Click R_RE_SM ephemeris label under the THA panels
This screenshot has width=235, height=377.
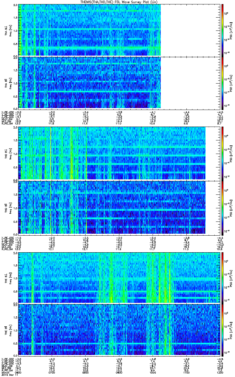tap(7, 124)
